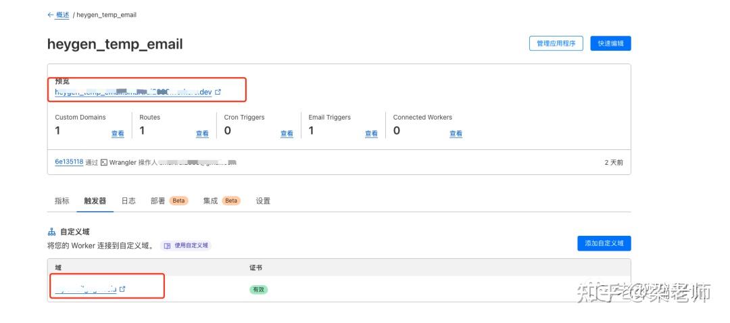Click external link icon next to custom domain
Screen dimensions: 730x323
122,289
